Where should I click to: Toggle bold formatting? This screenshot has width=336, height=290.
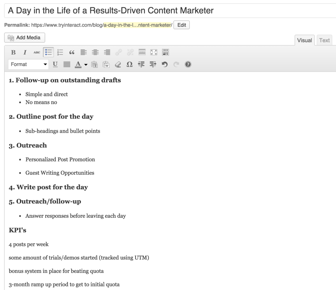click(13, 52)
